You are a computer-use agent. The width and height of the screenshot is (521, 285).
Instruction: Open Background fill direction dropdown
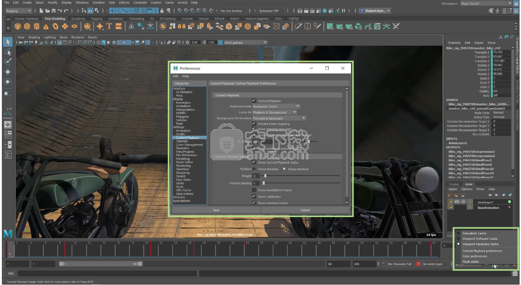click(279, 118)
